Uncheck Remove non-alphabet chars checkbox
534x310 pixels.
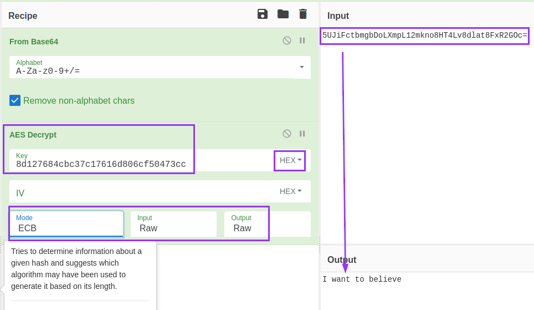(15, 100)
